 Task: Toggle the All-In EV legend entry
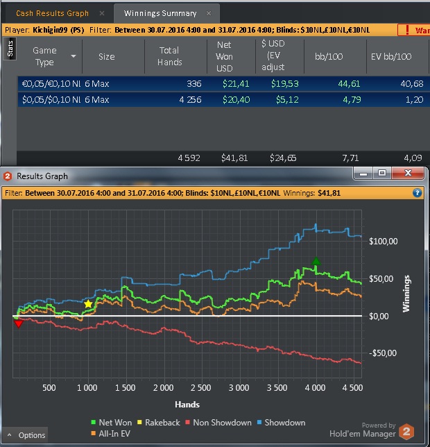110,434
